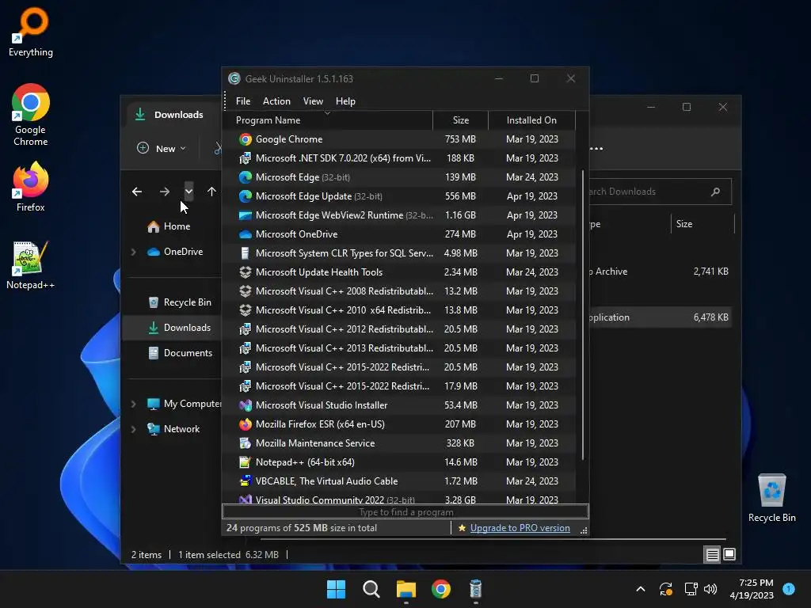Go up one folder in Explorer
The image size is (811, 608).
(x=211, y=192)
